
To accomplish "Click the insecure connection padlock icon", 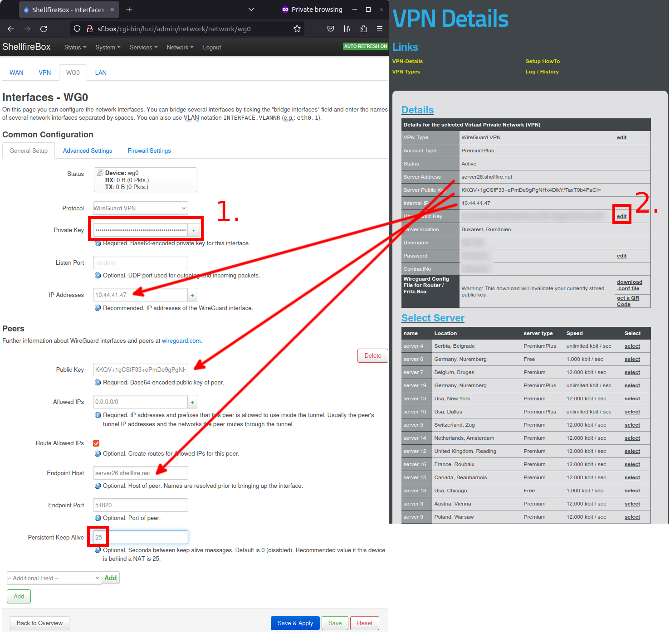I will tap(90, 29).
